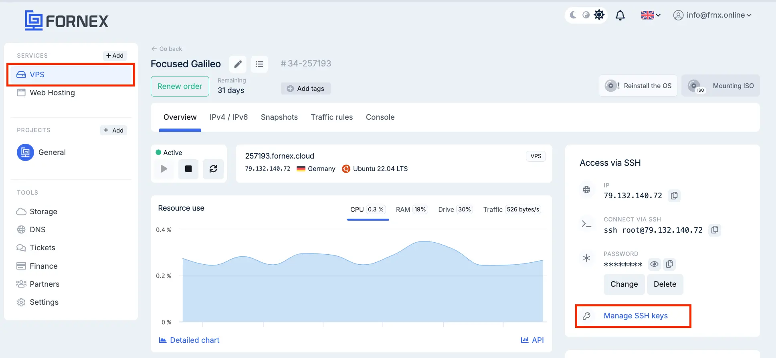The image size is (776, 358).
Task: Copy the ssh root@ command
Action: pyautogui.click(x=715, y=230)
